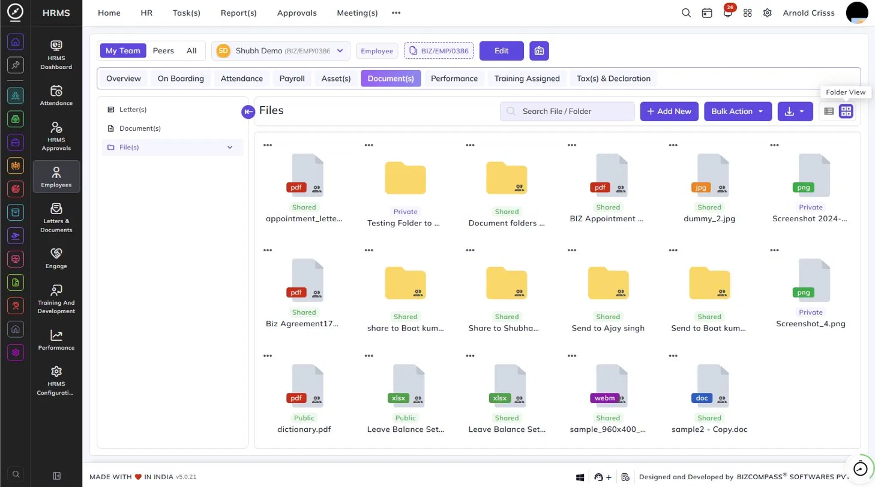Go to Attendance module in sidebar
Viewport: 875px width, 487px height.
[x=56, y=95]
